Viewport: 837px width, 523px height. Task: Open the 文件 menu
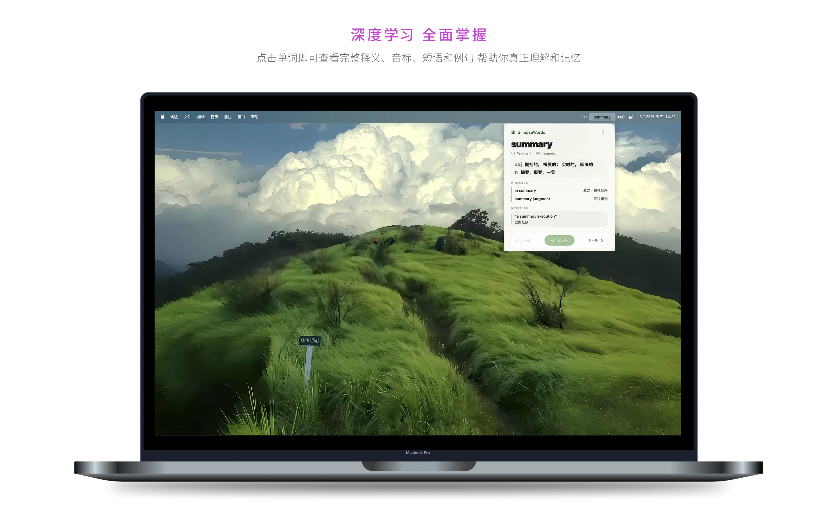coord(187,117)
